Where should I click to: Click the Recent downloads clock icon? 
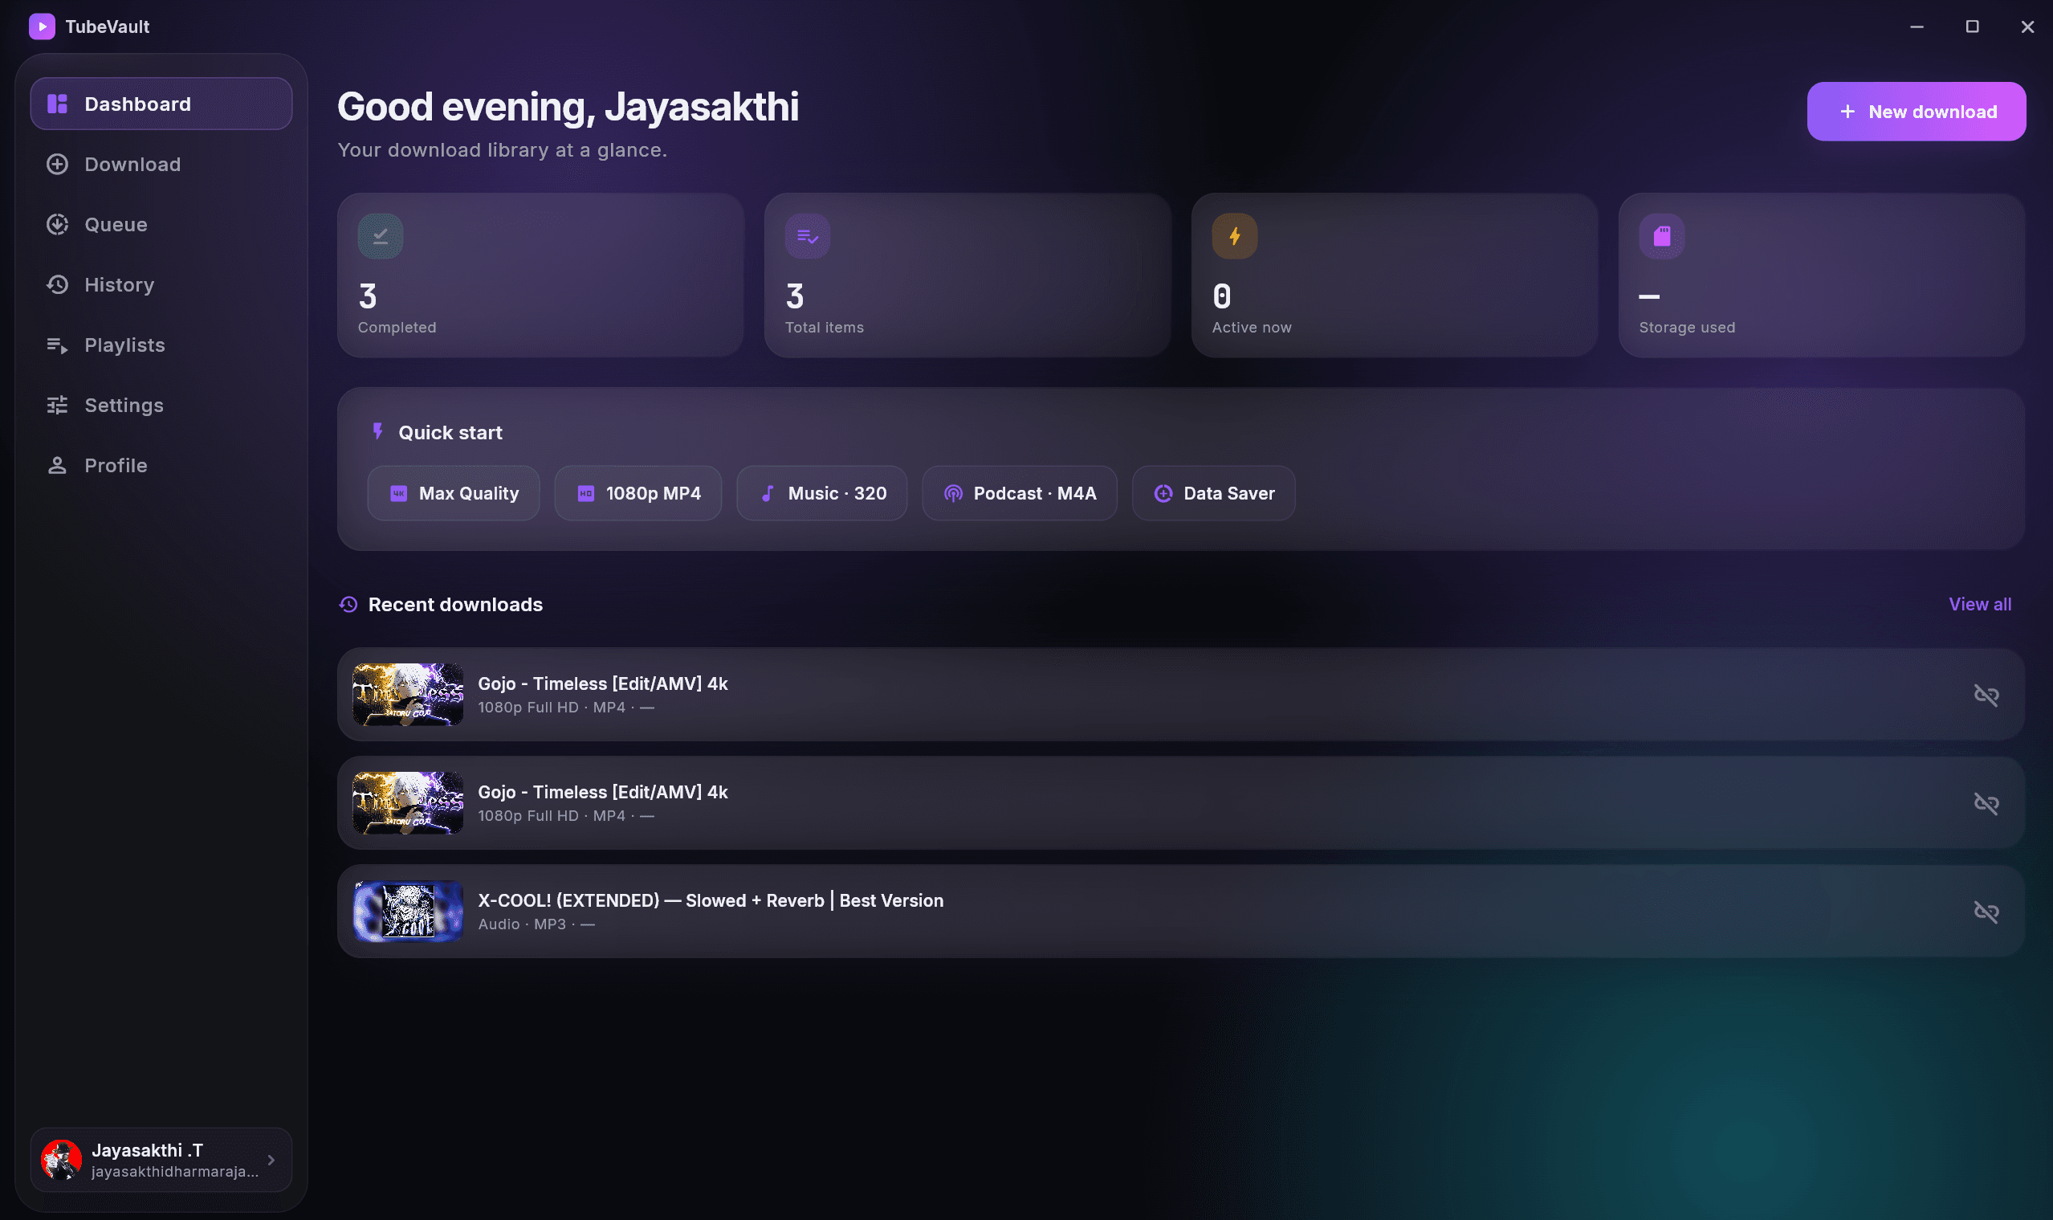348,604
